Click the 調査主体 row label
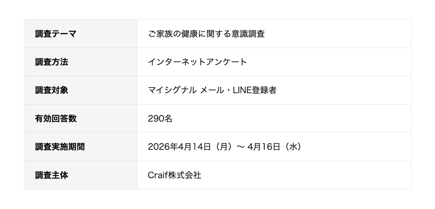 pyautogui.click(x=52, y=175)
